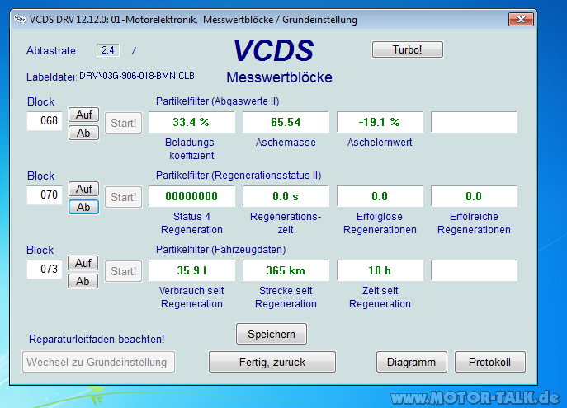This screenshot has height=408, width=567.
Task: Step block 073 down with Ab
Action: click(83, 281)
